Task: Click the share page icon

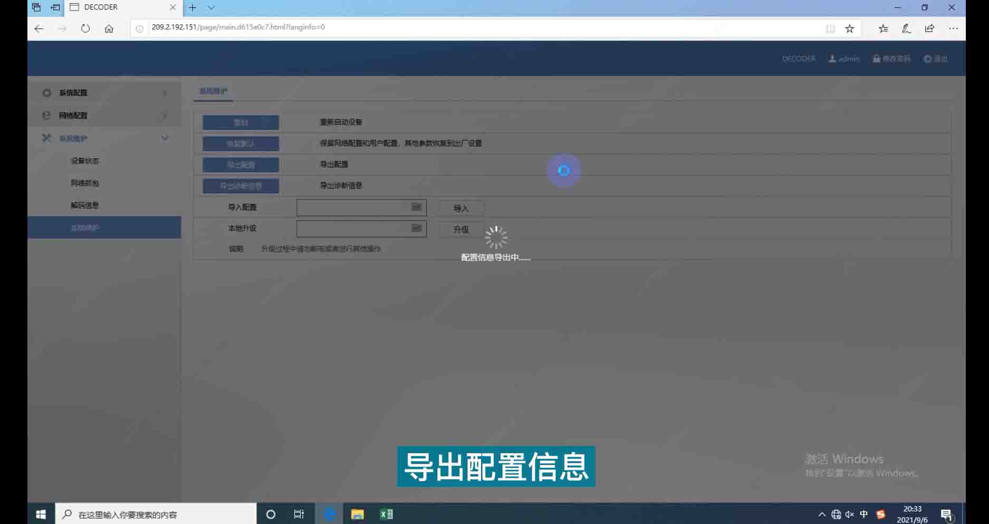Action: coord(929,28)
